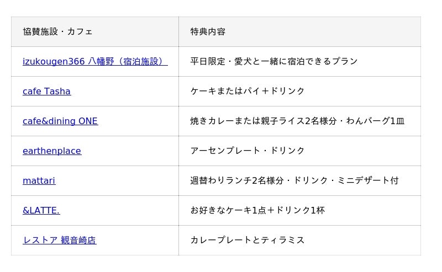Click the word 観音崎店 in the last link
The height and width of the screenshot is (272, 442).
pos(78,240)
